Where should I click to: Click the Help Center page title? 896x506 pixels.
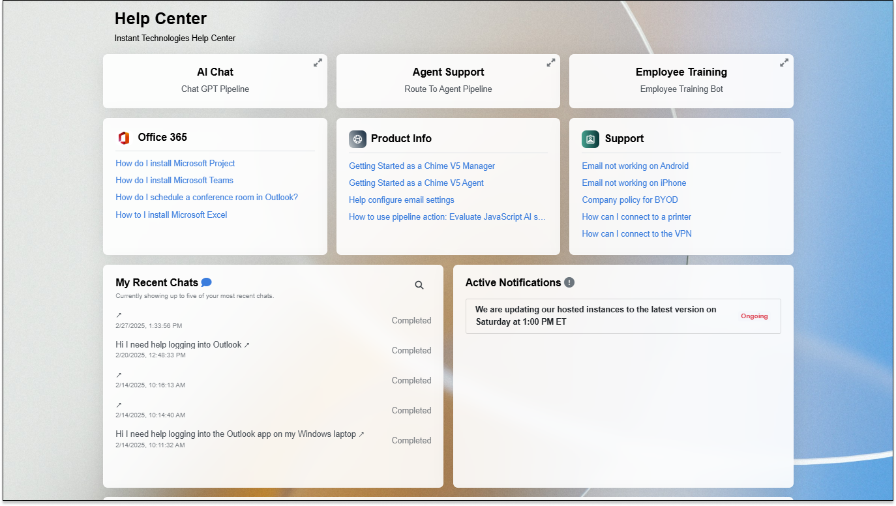tap(160, 18)
